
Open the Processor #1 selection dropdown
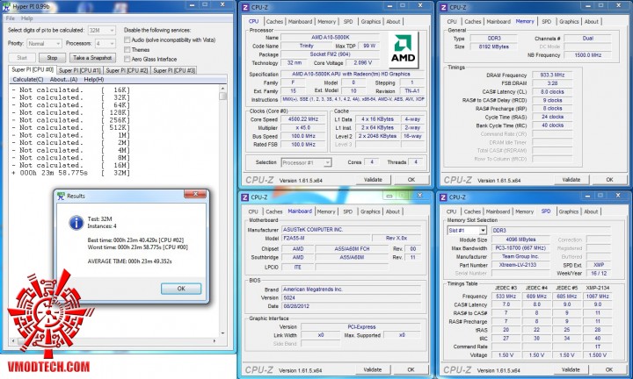[x=306, y=162]
